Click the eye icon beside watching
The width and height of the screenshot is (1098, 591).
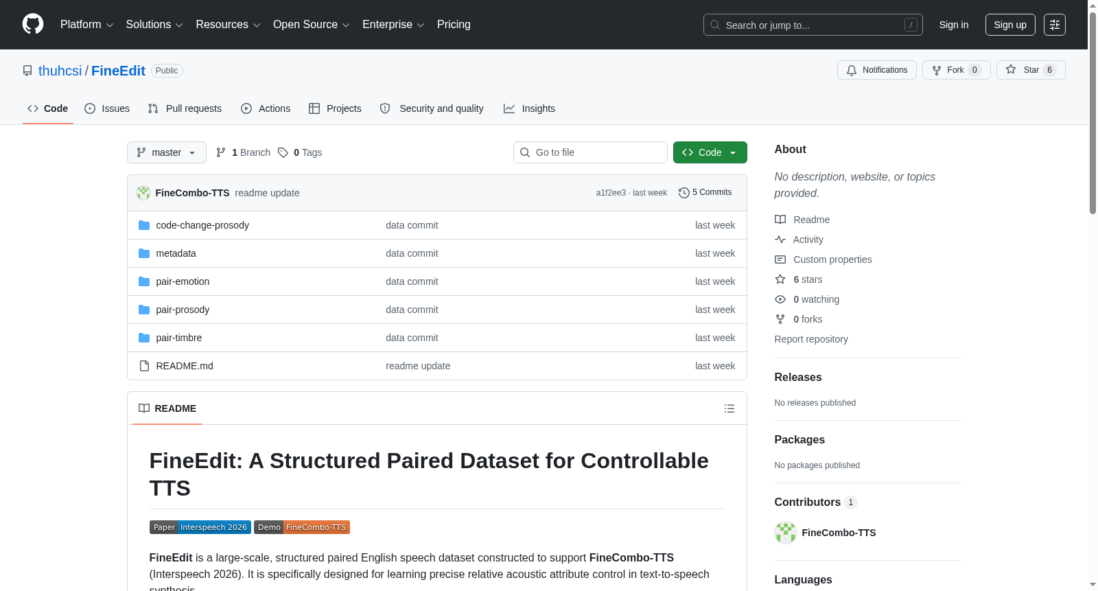click(780, 299)
